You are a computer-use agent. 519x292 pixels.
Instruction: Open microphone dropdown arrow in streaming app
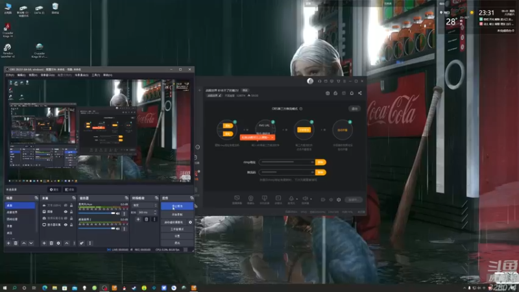[297, 199]
